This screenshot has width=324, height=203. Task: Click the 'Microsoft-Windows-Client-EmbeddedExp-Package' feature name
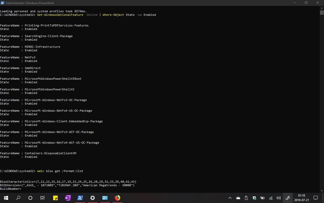click(64, 121)
